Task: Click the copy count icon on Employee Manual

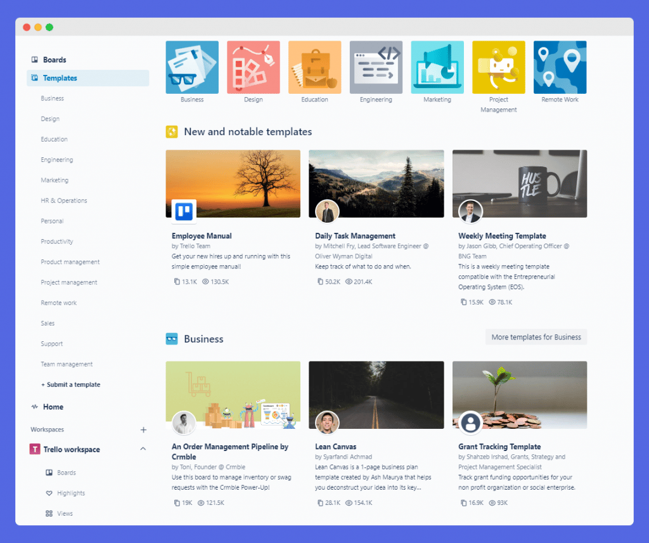Action: coord(177,282)
